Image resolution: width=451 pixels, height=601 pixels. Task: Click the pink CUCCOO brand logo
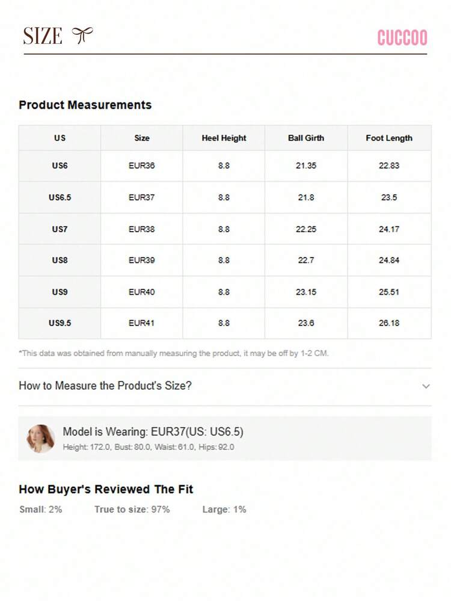click(402, 38)
